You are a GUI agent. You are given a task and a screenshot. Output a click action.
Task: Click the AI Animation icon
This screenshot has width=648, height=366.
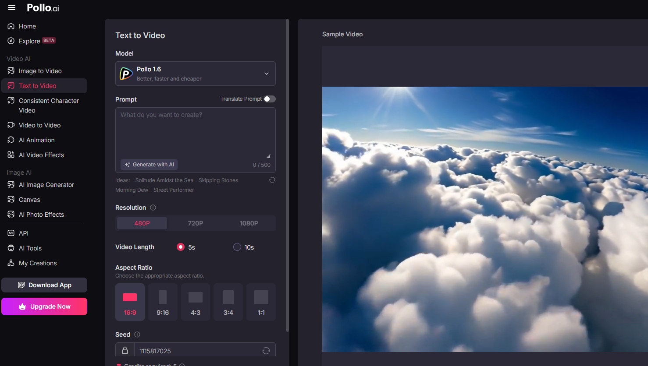[x=11, y=140]
